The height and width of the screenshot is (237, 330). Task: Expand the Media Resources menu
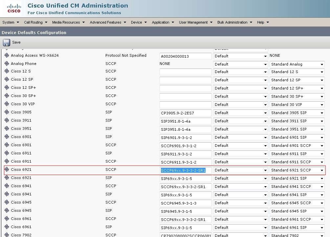pos(68,22)
